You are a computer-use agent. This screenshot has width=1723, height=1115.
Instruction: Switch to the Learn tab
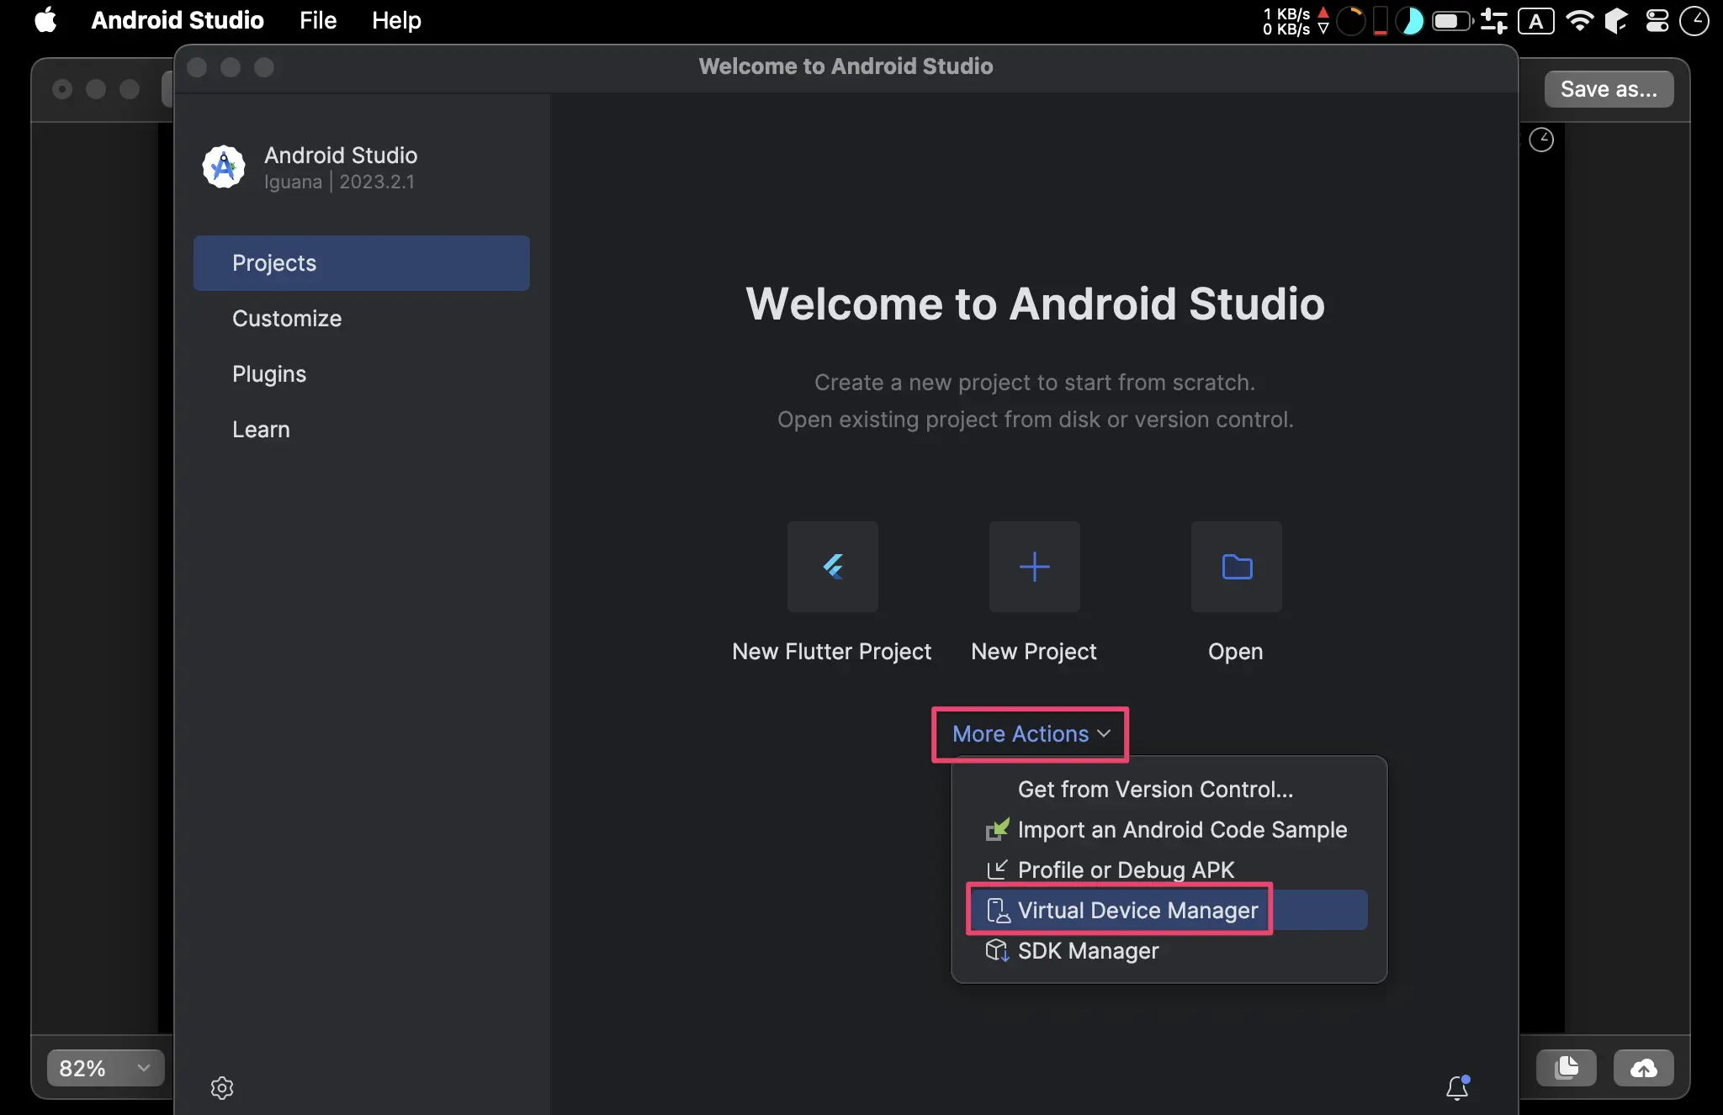pyautogui.click(x=362, y=430)
